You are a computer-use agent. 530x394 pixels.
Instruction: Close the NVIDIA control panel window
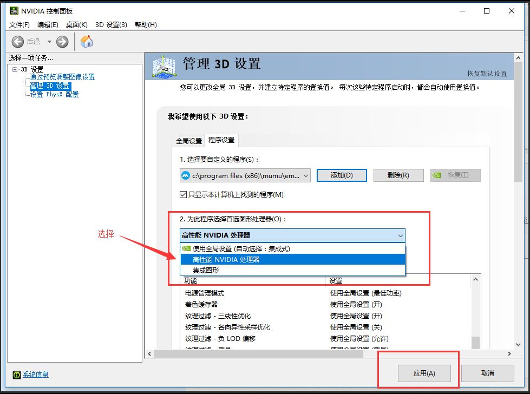[512, 11]
